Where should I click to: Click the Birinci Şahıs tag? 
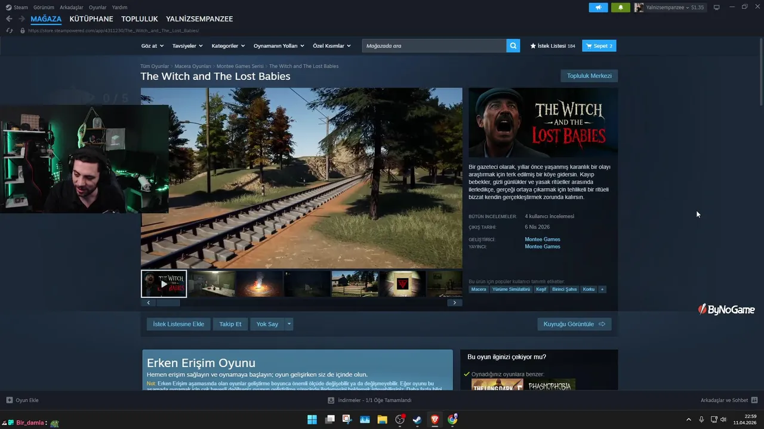tap(565, 290)
